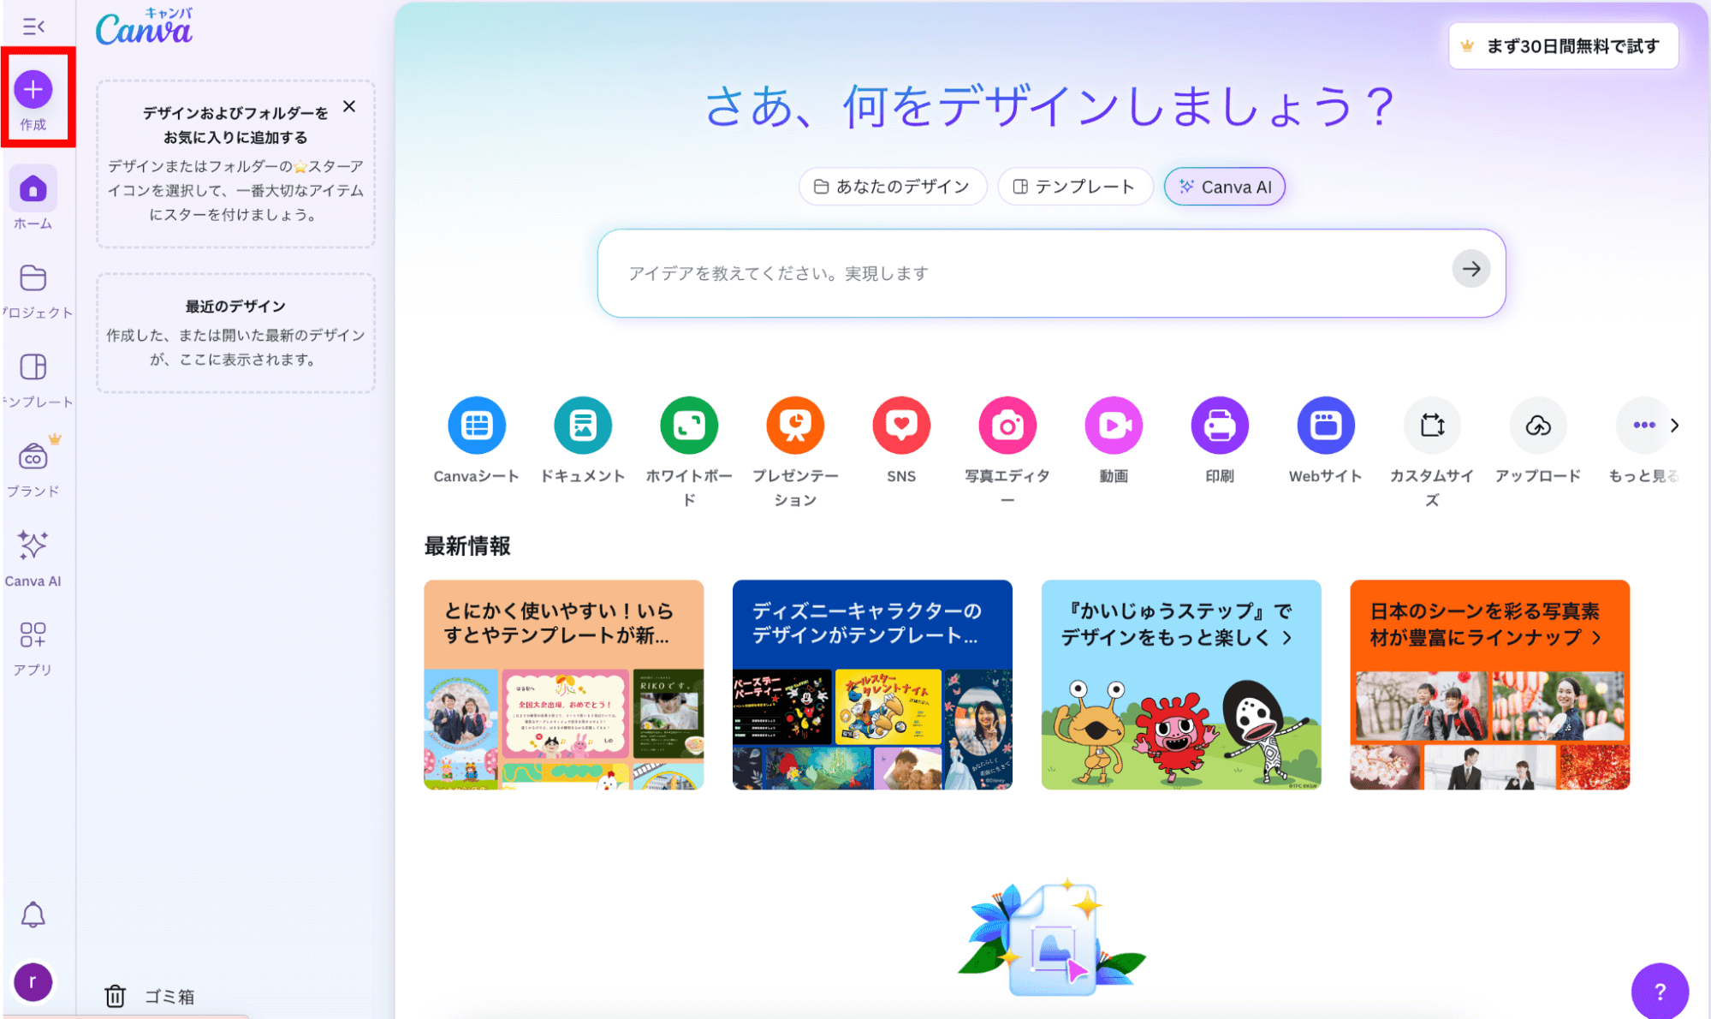This screenshot has width=1711, height=1019.
Task: Open the 写真エディター tool
Action: [x=1007, y=425]
